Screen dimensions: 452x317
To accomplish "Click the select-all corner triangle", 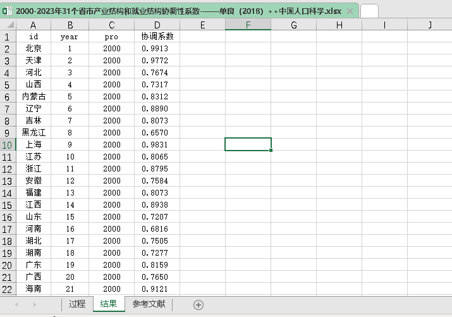I will 10,25.
